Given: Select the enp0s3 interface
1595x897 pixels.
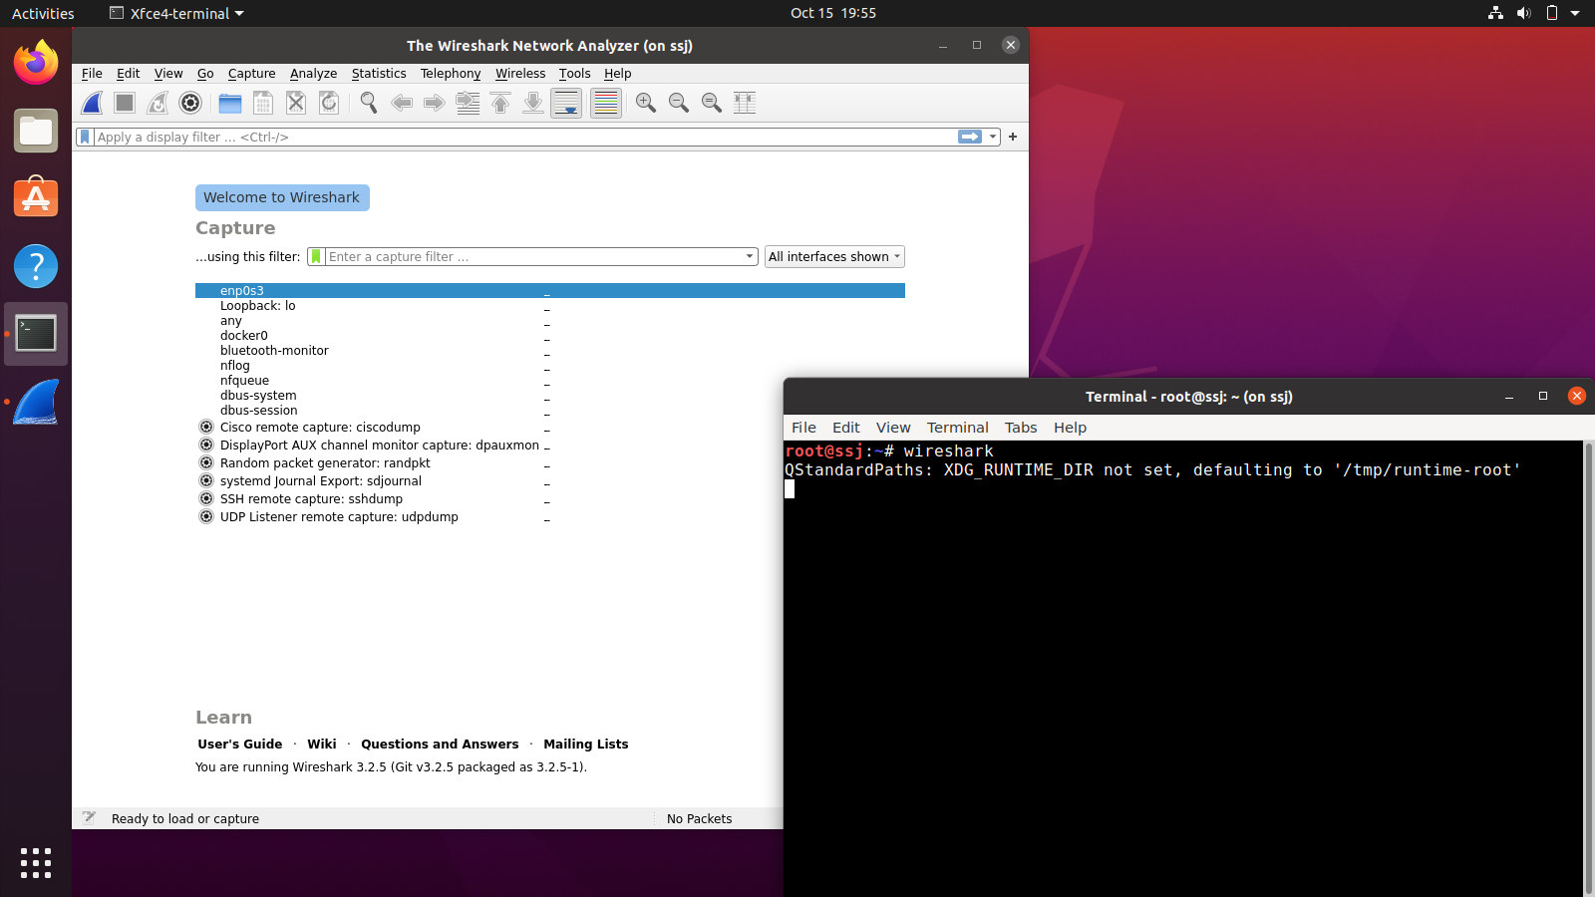Looking at the screenshot, I should [550, 291].
